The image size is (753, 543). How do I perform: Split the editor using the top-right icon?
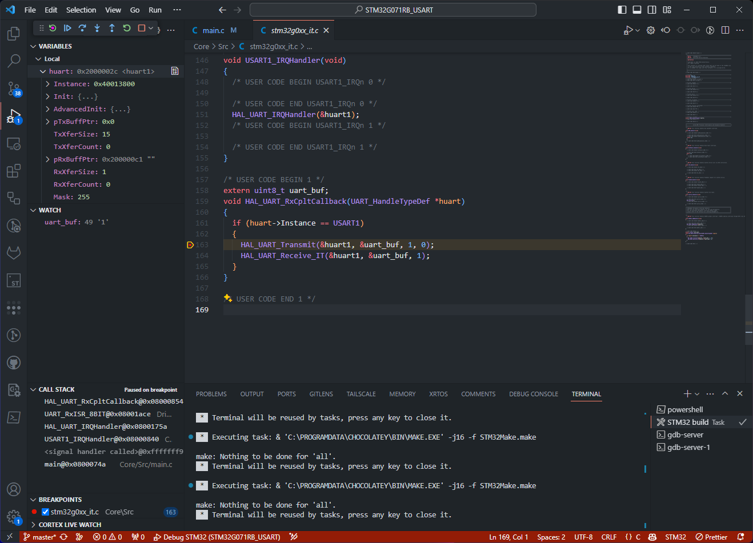(x=726, y=30)
